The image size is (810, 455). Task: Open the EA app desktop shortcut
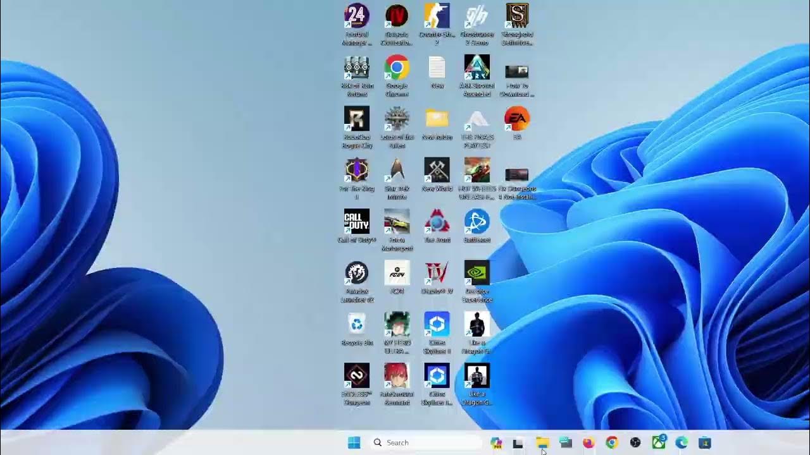point(517,124)
